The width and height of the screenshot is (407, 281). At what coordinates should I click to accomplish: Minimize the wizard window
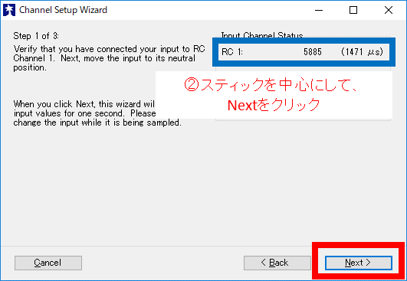coord(319,10)
